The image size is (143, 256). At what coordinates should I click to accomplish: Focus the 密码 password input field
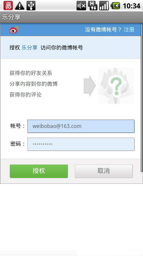tap(81, 144)
